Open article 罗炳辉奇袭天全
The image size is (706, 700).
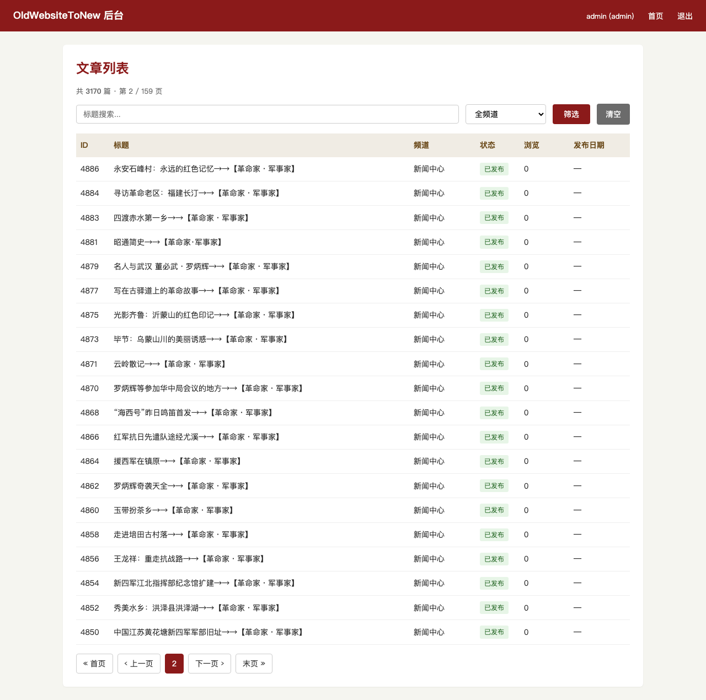[x=183, y=486]
